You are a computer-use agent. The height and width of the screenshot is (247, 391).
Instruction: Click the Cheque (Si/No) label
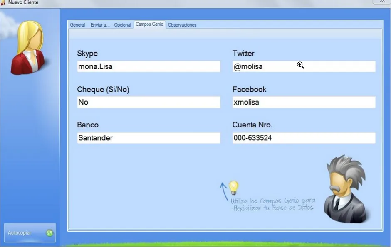coord(103,90)
